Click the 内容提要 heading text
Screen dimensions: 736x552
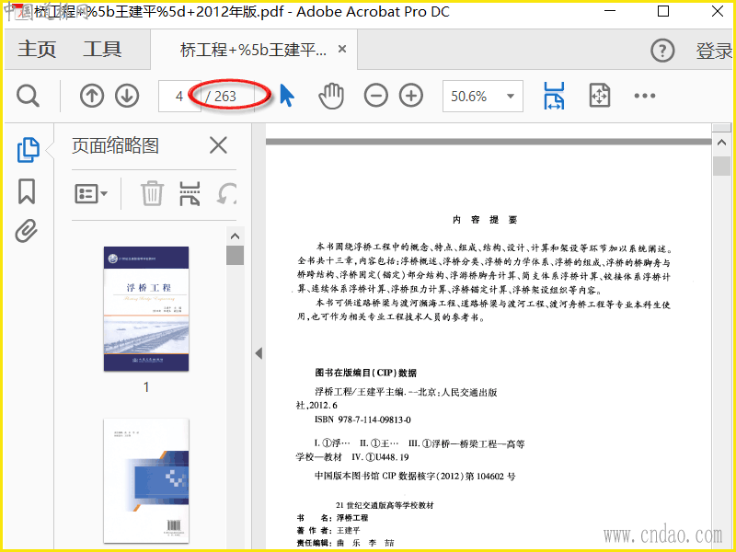(485, 220)
